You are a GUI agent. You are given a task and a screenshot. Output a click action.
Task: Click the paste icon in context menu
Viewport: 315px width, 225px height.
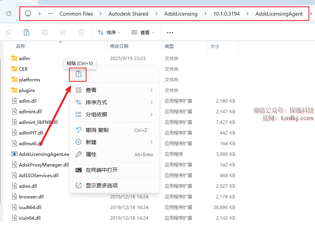click(78, 74)
